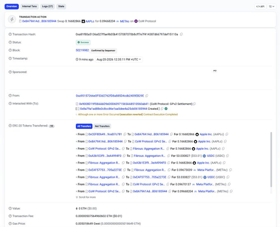Click help icon beside Gas Price
The image size is (280, 227).
[x=10, y=223]
